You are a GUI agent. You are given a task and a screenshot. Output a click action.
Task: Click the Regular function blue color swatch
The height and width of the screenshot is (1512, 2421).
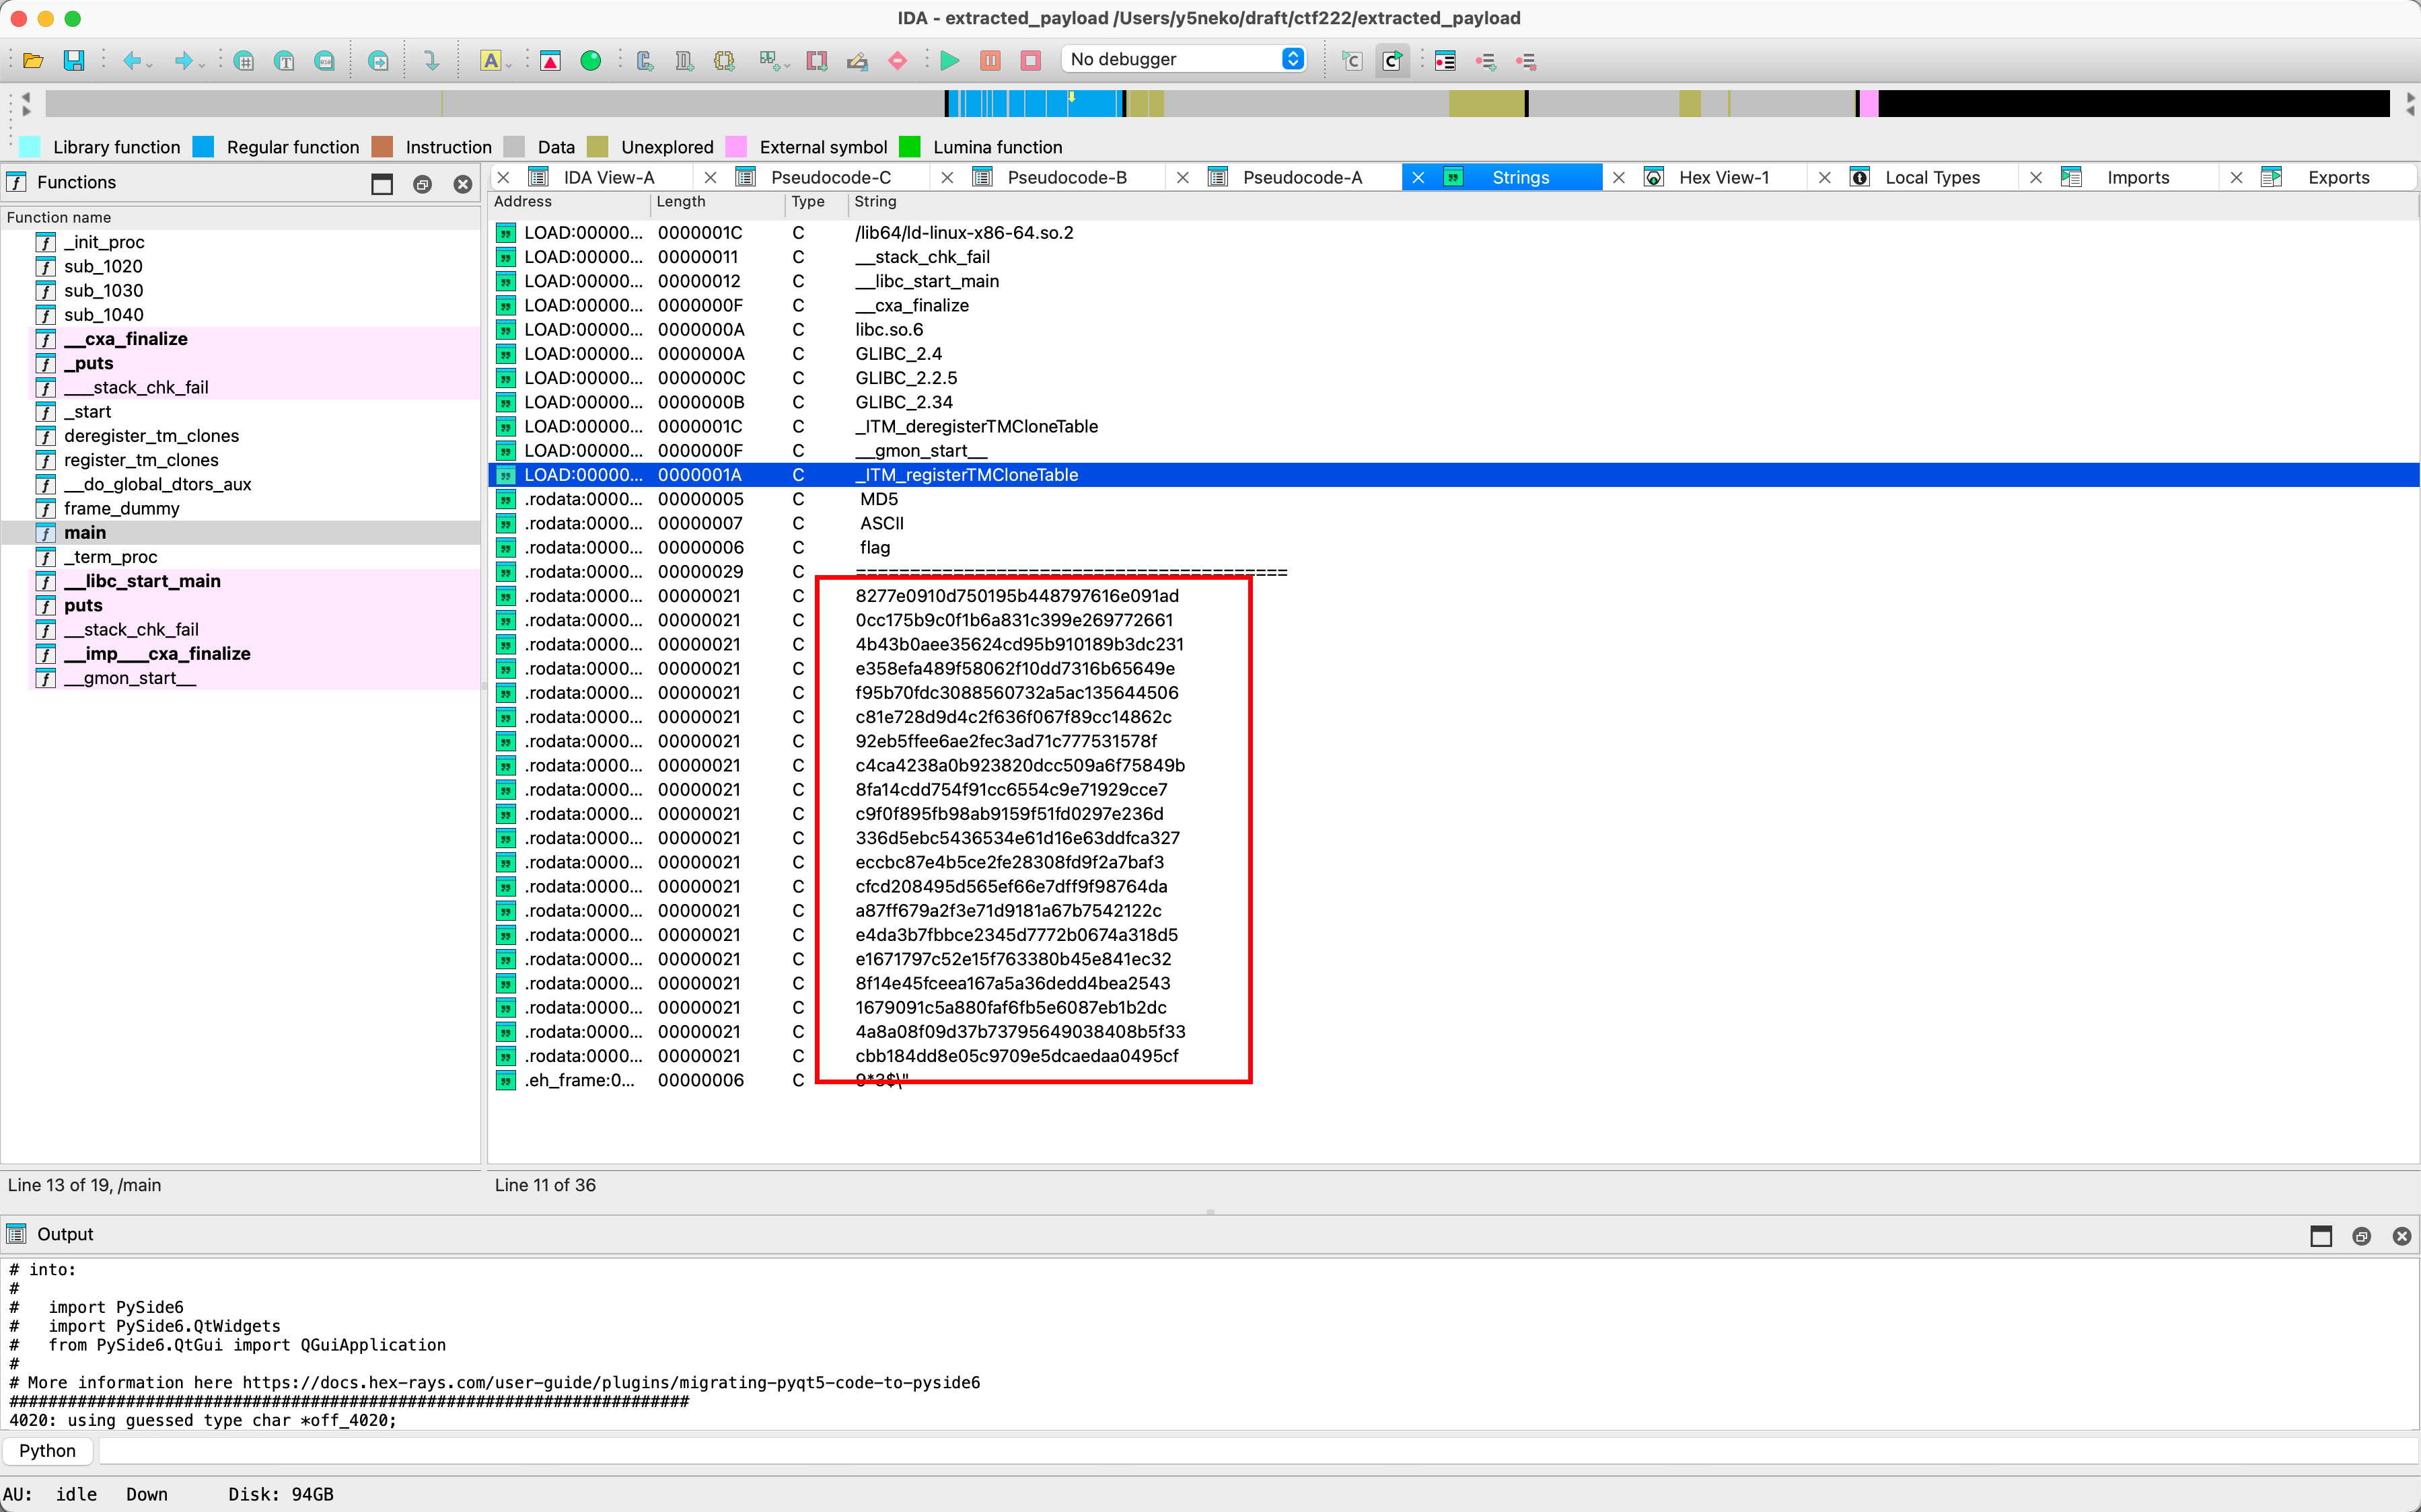[x=203, y=147]
